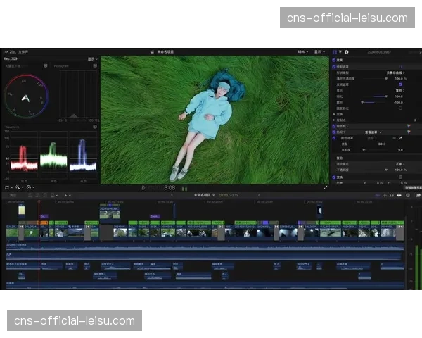Open the Histogram scope settings icon
The image size is (422, 338).
[96, 66]
